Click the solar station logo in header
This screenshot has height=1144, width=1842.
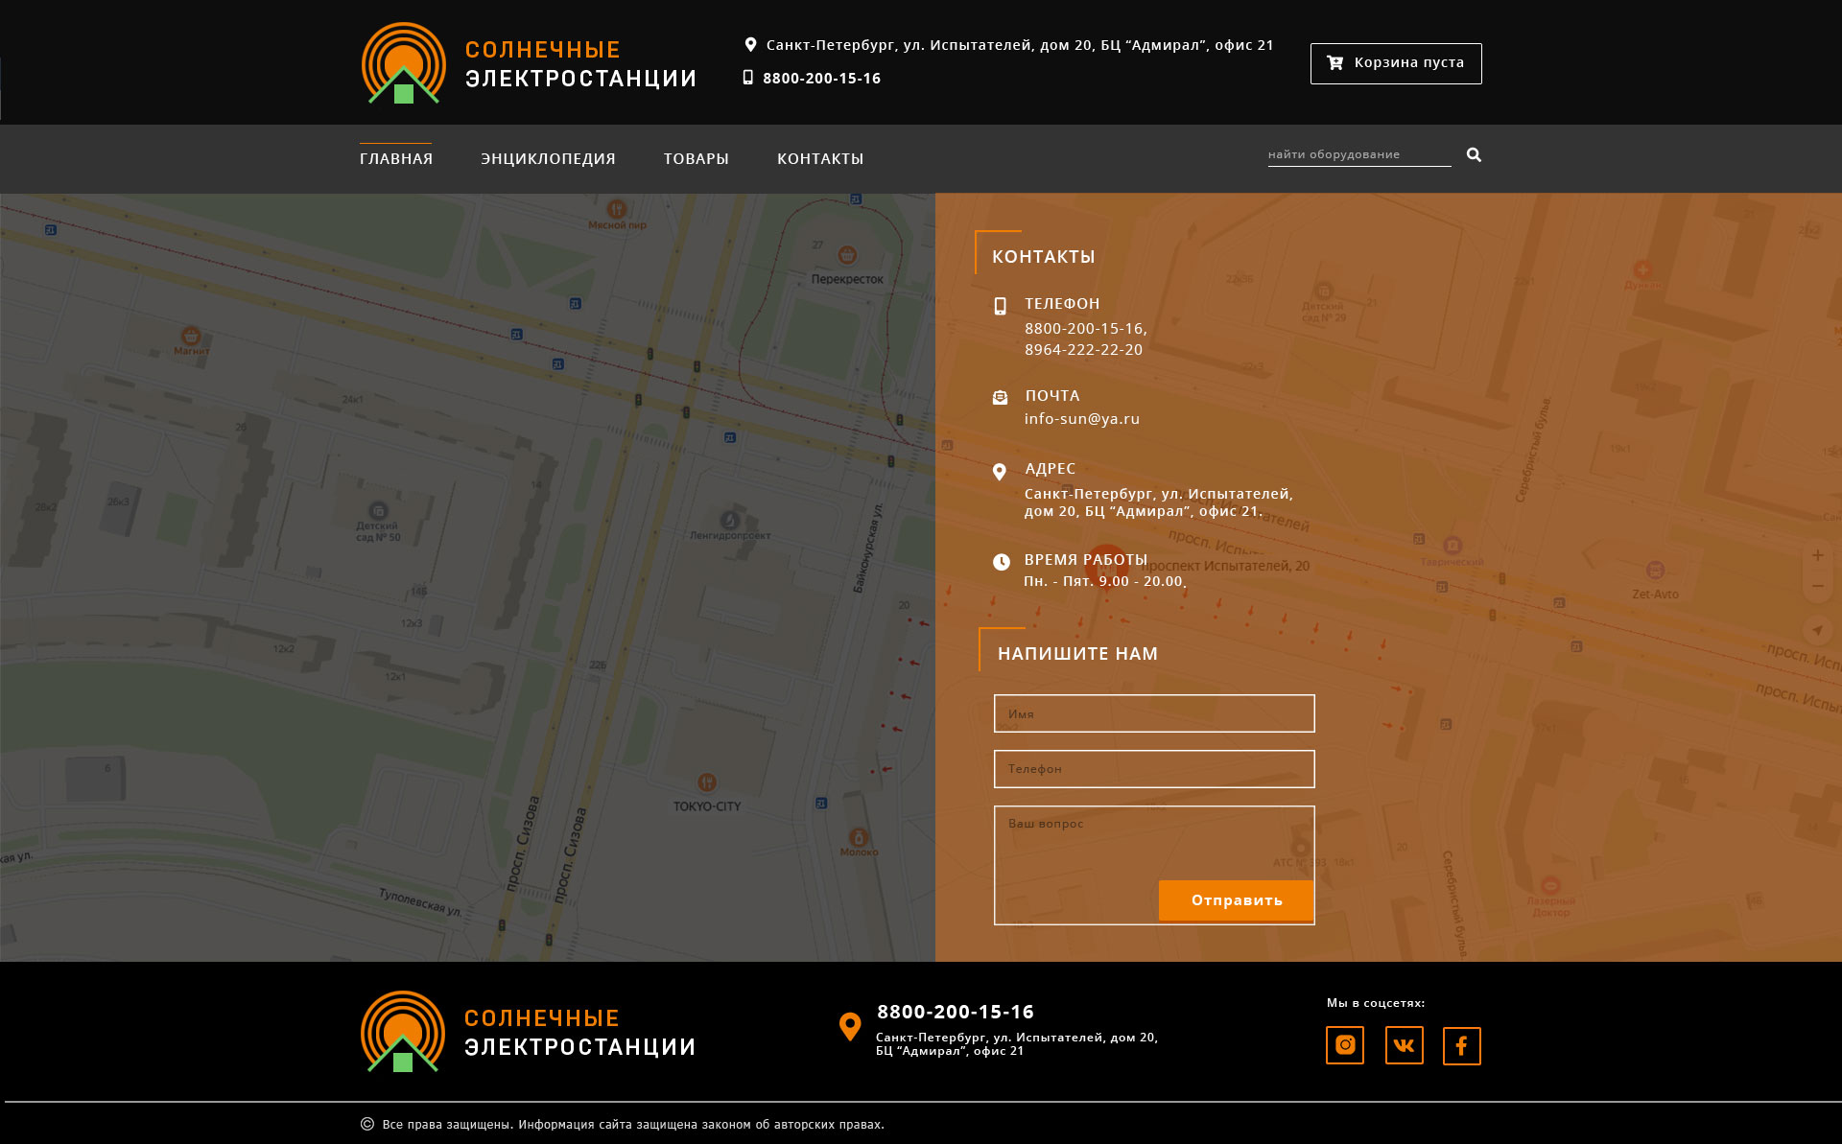404,63
